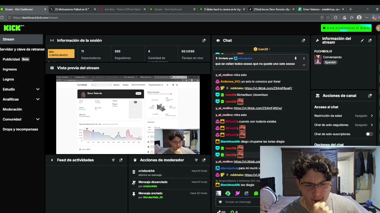Click the pin icon for Mensaje anclado

click(134, 194)
